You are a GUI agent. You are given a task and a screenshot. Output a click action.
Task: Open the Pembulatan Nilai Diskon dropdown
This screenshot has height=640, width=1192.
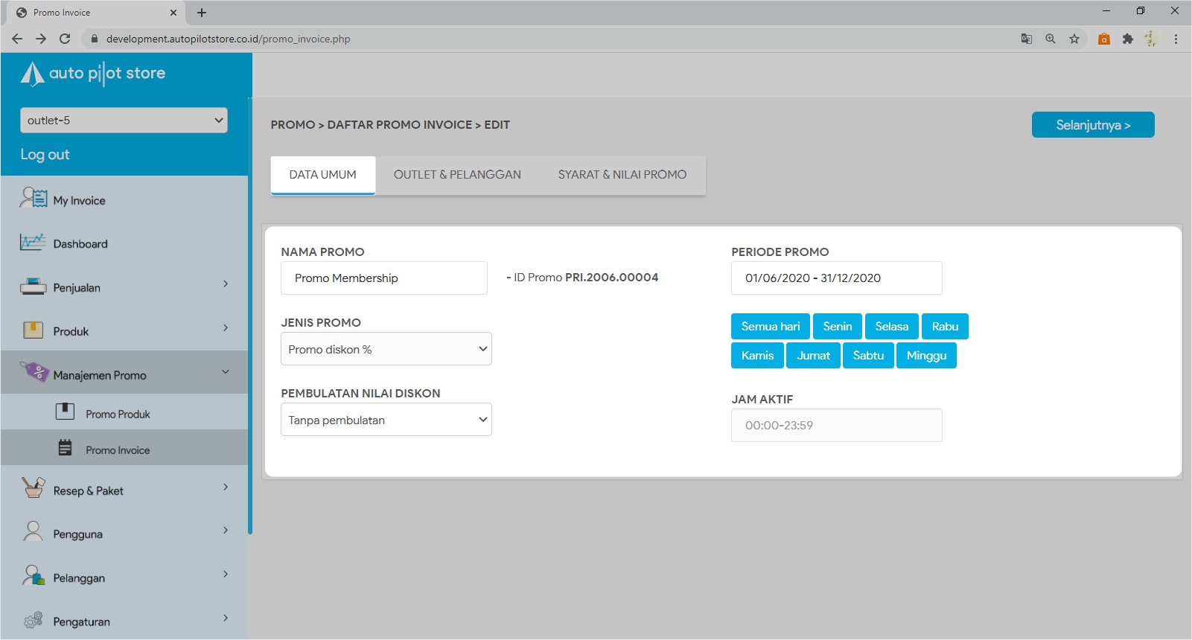tap(386, 420)
